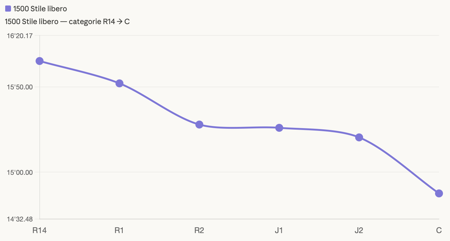The image size is (450, 241).
Task: Select the J2 x-axis category label
Action: [359, 230]
